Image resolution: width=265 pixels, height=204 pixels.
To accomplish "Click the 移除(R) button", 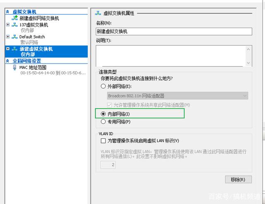I will 238,179.
